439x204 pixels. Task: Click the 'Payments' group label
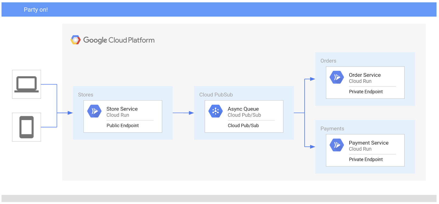point(332,129)
